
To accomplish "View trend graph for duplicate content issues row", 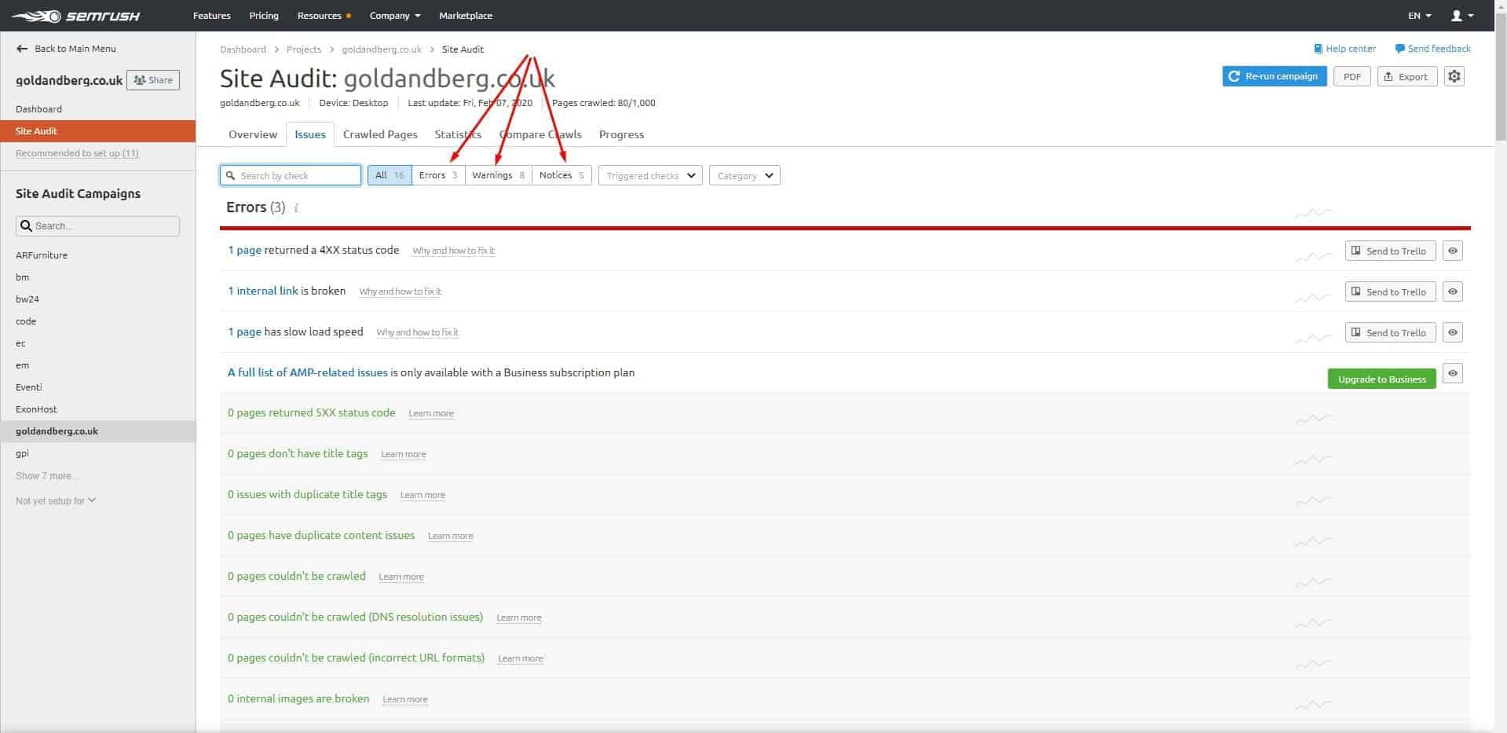I will tap(1313, 541).
